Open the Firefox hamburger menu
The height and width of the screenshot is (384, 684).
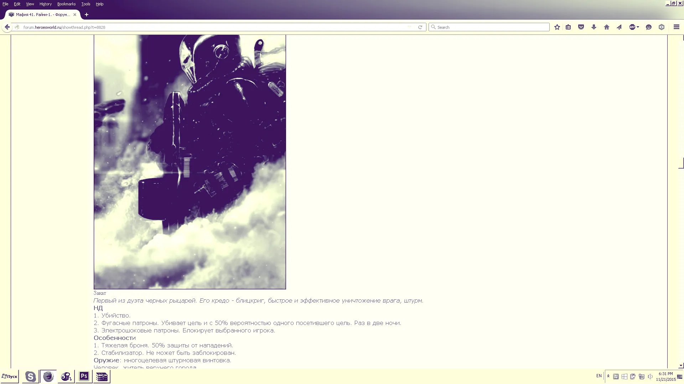(677, 27)
